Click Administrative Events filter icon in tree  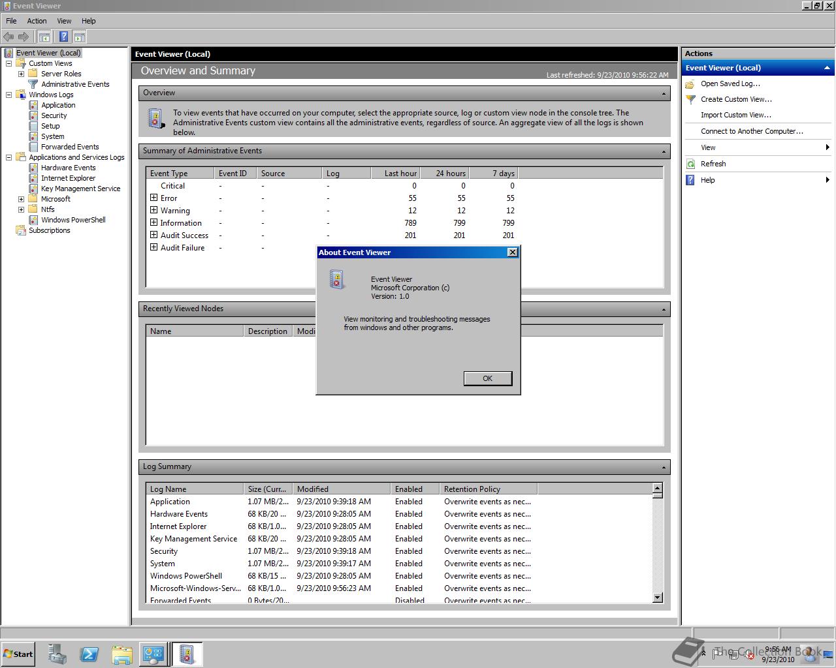pyautogui.click(x=33, y=84)
